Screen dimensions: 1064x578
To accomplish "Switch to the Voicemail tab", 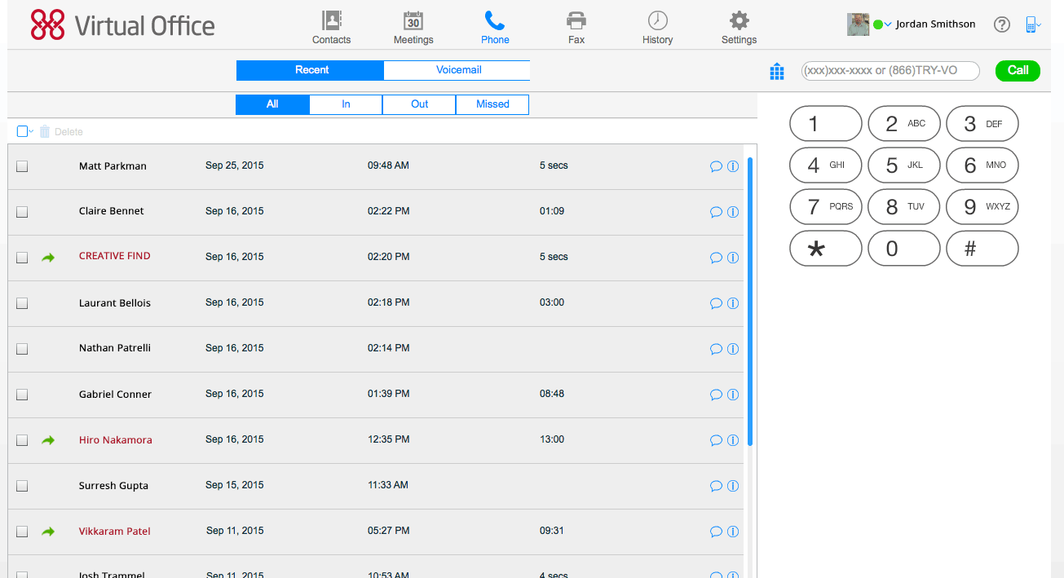I will click(x=458, y=70).
